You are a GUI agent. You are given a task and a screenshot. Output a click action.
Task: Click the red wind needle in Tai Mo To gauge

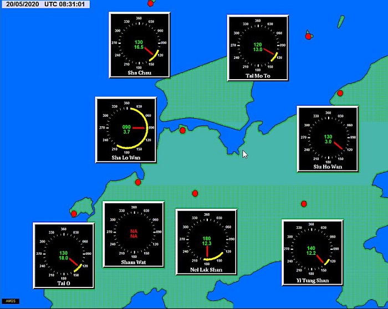tap(269, 51)
